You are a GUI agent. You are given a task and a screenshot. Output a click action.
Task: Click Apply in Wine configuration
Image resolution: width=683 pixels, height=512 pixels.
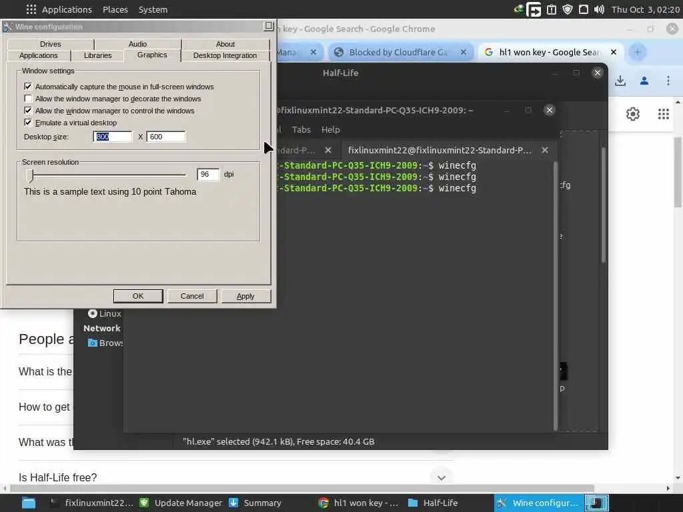pyautogui.click(x=245, y=296)
